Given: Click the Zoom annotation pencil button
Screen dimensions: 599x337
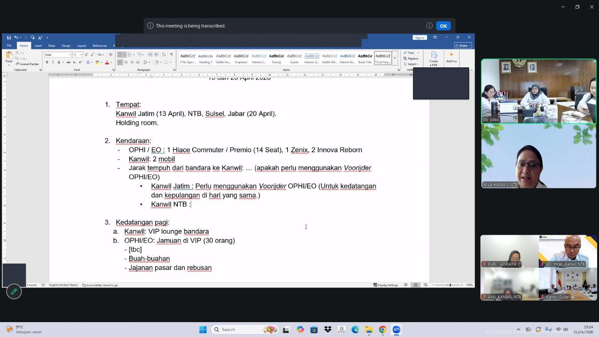Looking at the screenshot, I should tap(14, 291).
